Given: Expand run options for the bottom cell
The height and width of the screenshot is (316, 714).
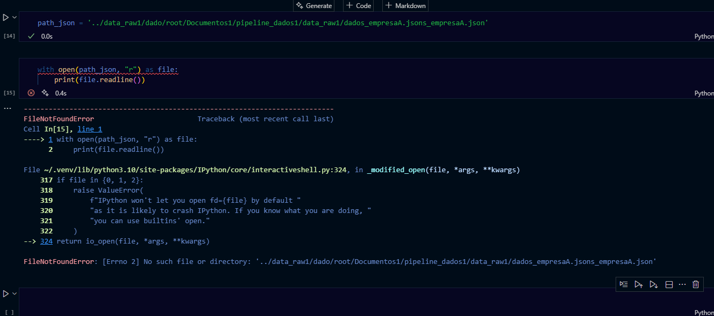Looking at the screenshot, I should tap(15, 293).
